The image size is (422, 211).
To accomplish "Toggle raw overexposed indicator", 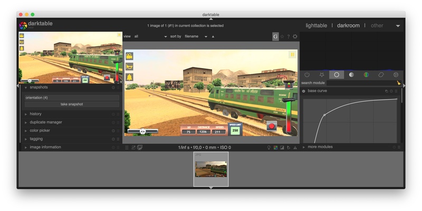I will (275, 148).
